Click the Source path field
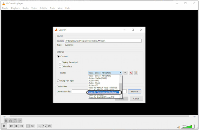The height and width of the screenshot is (130, 199). click(x=103, y=41)
